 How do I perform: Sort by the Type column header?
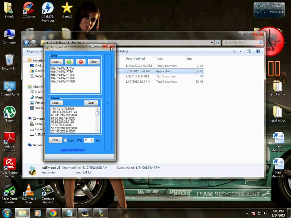pyautogui.click(x=159, y=58)
